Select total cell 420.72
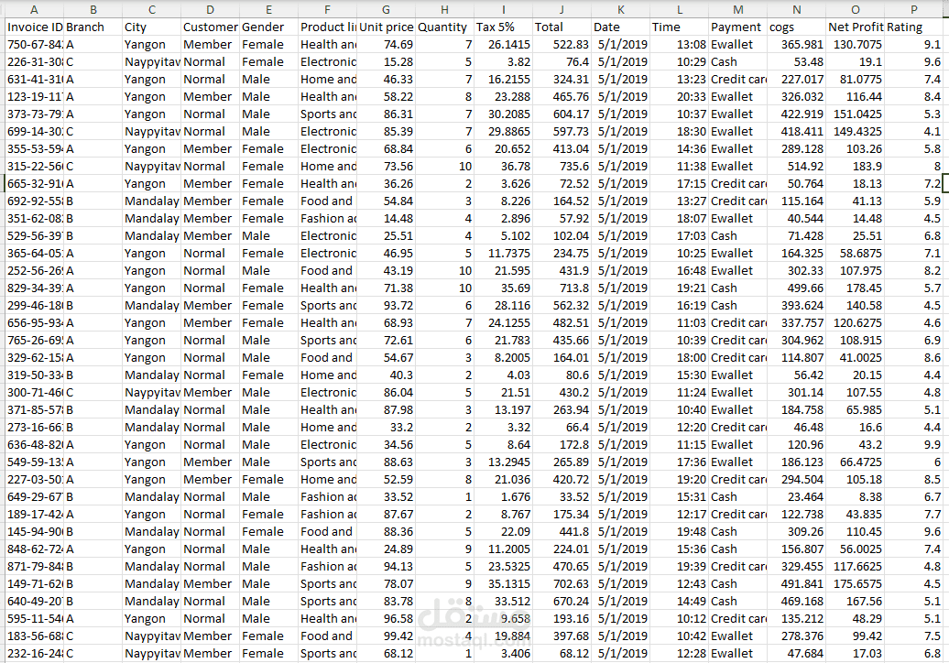This screenshot has width=949, height=663. tap(562, 480)
